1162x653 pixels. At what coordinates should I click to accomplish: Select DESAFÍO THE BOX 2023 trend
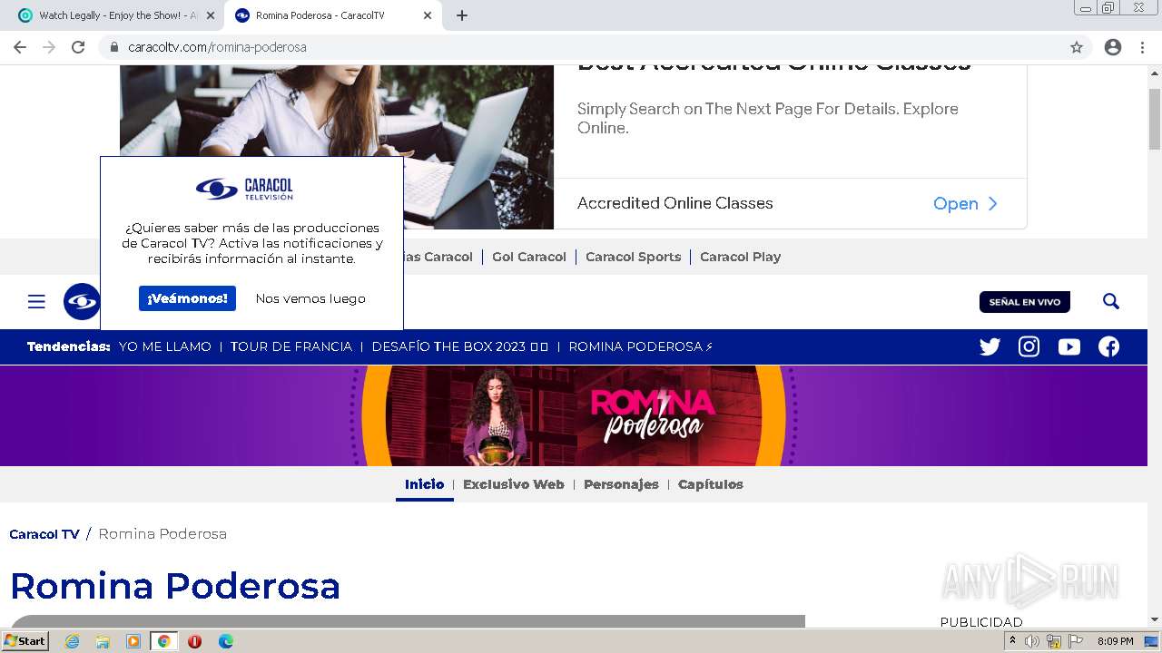460,346
